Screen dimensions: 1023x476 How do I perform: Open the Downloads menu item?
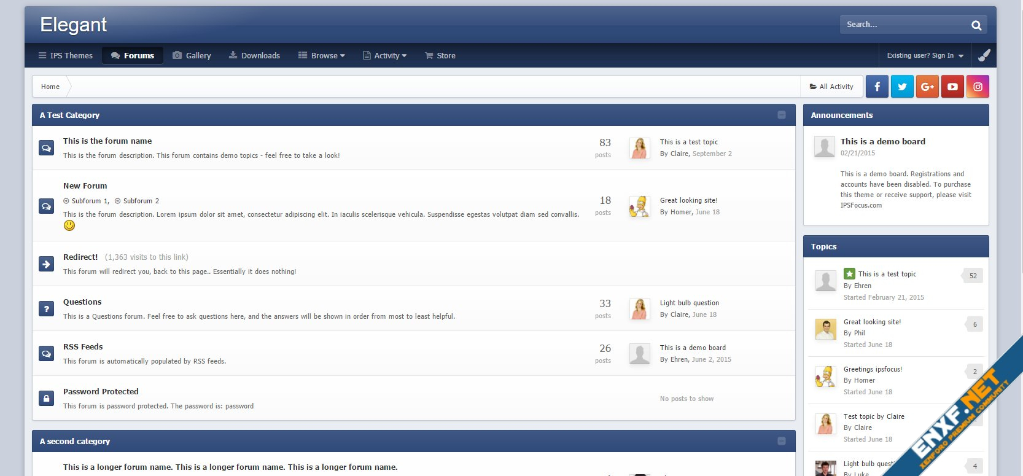(254, 56)
